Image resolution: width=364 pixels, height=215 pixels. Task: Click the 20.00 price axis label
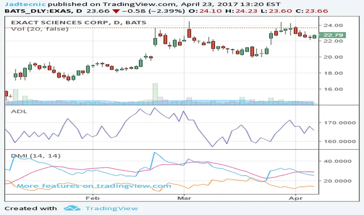tap(333, 57)
